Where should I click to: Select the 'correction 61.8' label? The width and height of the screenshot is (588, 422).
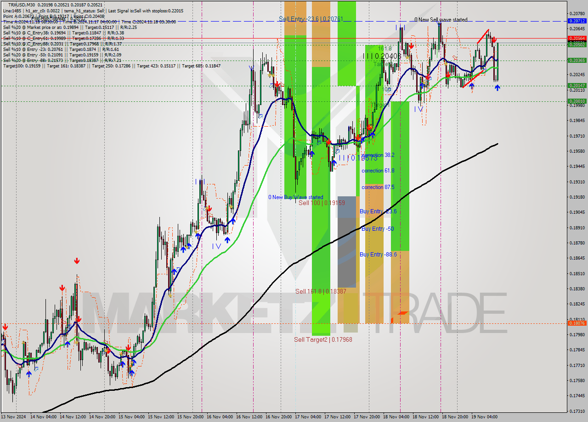(x=378, y=171)
